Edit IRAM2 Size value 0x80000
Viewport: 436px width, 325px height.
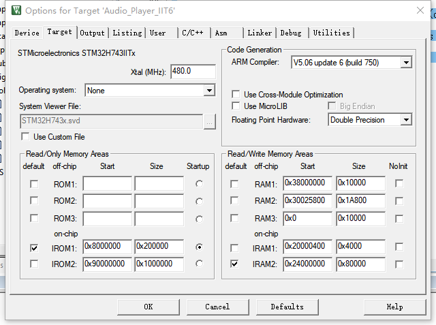(360, 264)
